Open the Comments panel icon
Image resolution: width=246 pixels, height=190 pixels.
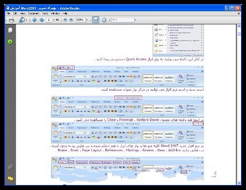(10, 179)
